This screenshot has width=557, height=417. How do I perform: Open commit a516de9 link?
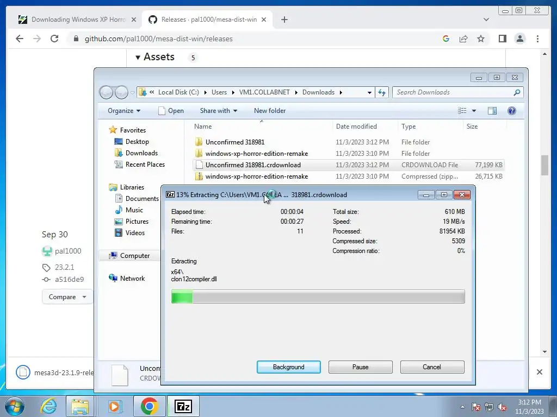pos(69,280)
